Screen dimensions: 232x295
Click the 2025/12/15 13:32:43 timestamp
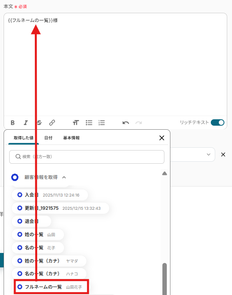[x=82, y=208]
